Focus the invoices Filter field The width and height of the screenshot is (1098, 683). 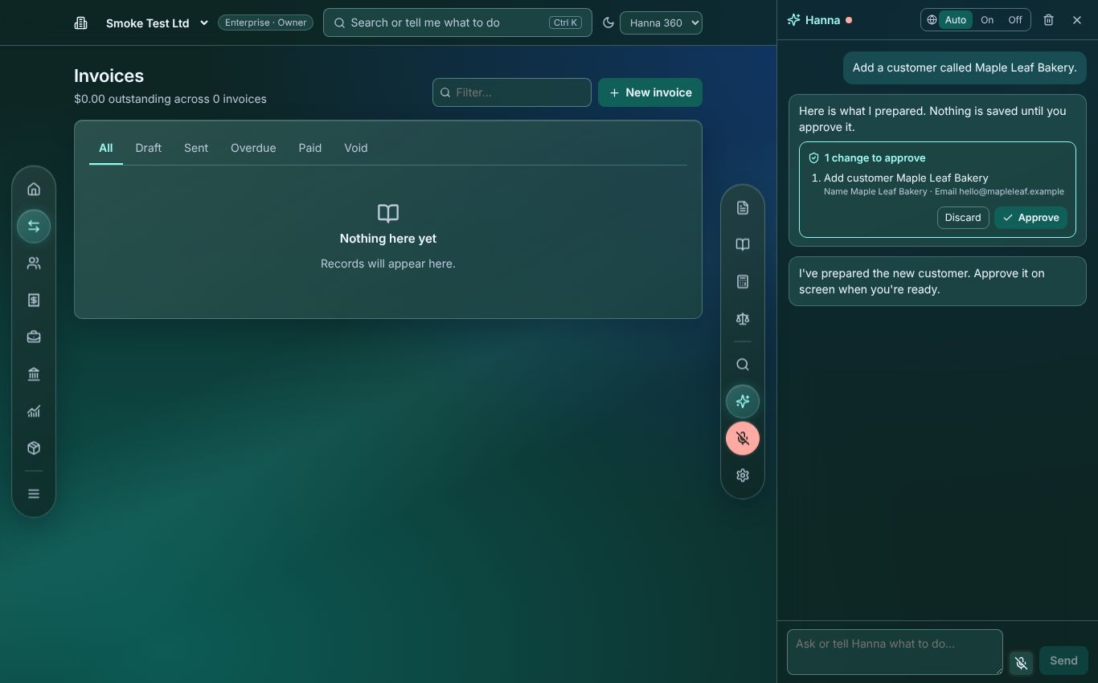[x=512, y=92]
